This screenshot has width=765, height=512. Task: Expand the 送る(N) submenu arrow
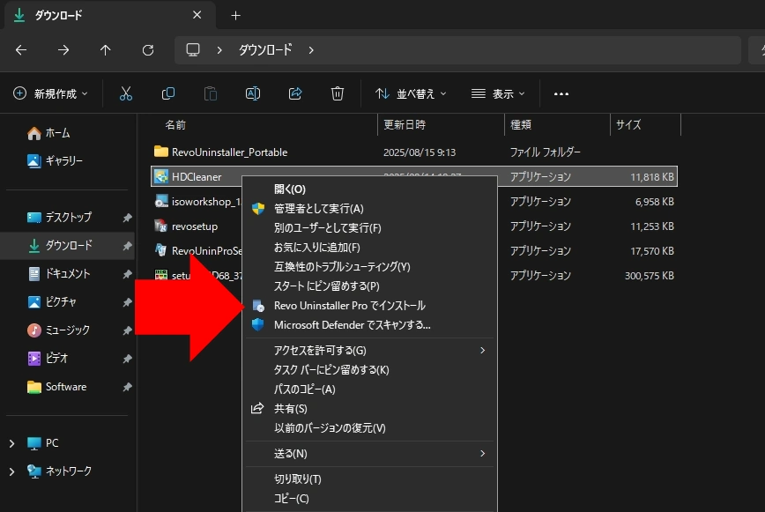tap(482, 454)
